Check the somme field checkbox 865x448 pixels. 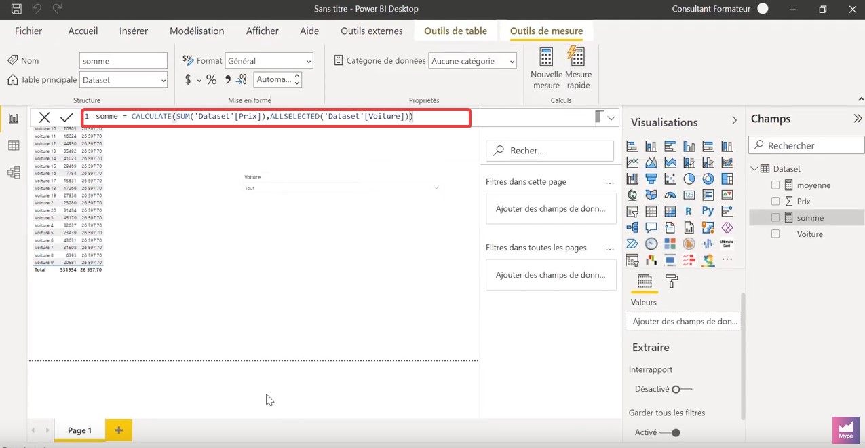coord(775,217)
